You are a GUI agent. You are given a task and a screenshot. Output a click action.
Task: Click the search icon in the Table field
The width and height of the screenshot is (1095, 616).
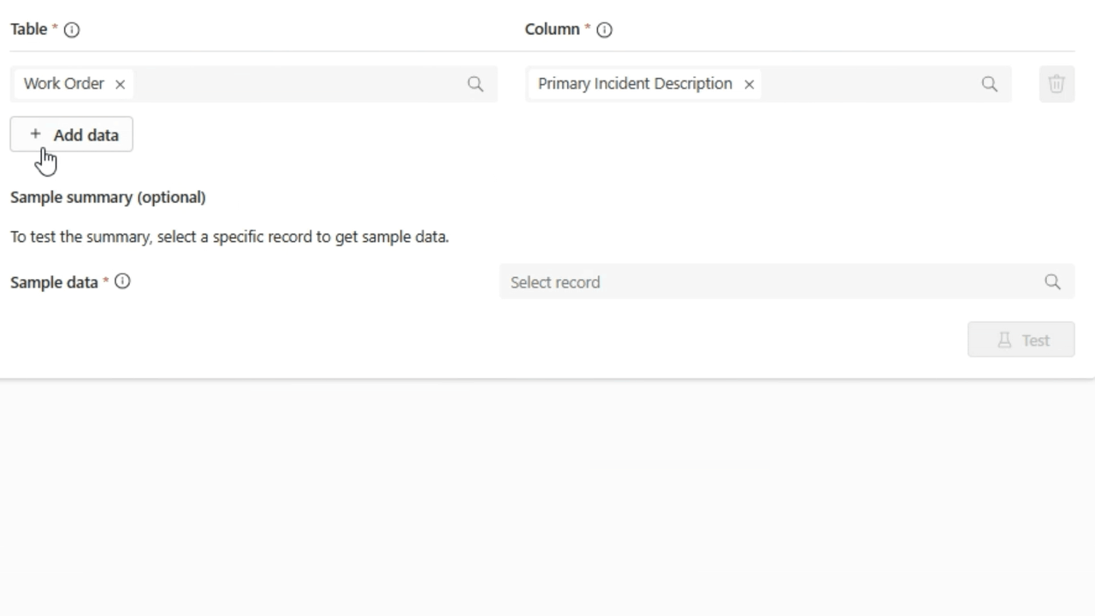(476, 83)
